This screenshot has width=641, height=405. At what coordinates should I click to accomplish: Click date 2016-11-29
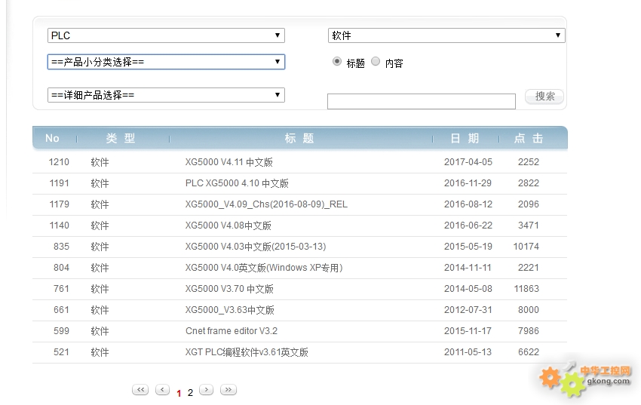468,183
